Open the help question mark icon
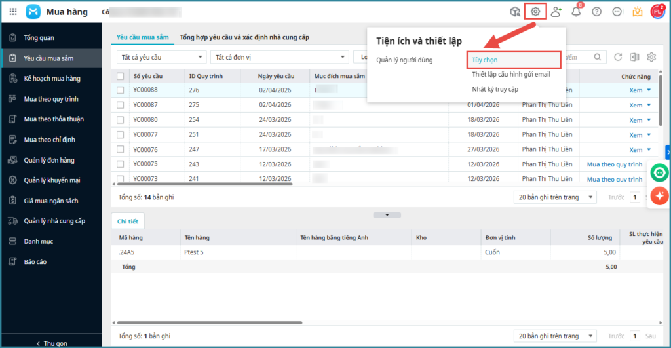 click(x=596, y=12)
